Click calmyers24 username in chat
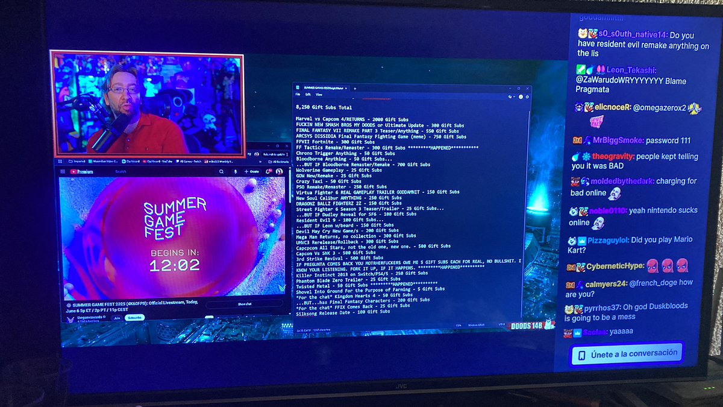The height and width of the screenshot is (407, 723). pyautogui.click(x=604, y=283)
